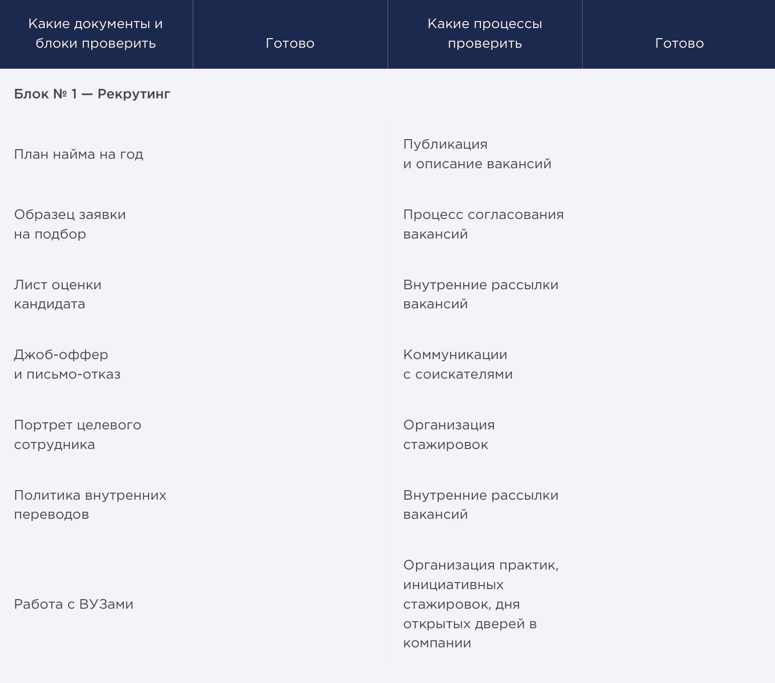The image size is (775, 683).
Task: Click the 'Какие документы и блоки проверить' header
Action: 95,34
